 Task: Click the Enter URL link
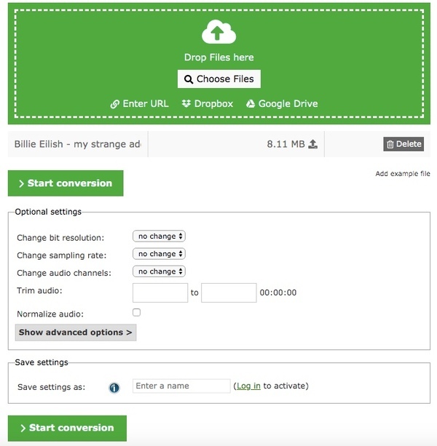(x=139, y=104)
